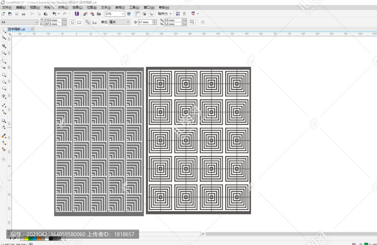
Task: Open the 编辑 menu
Action: [x=21, y=8]
